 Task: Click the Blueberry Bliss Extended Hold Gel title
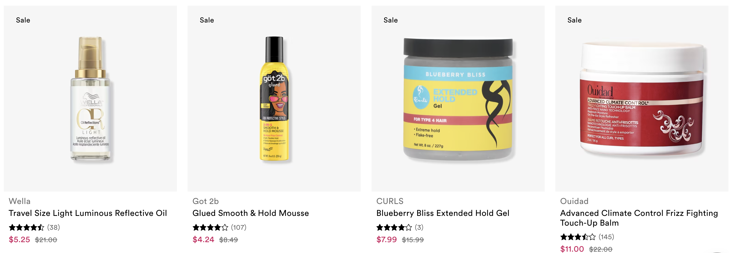pos(443,213)
